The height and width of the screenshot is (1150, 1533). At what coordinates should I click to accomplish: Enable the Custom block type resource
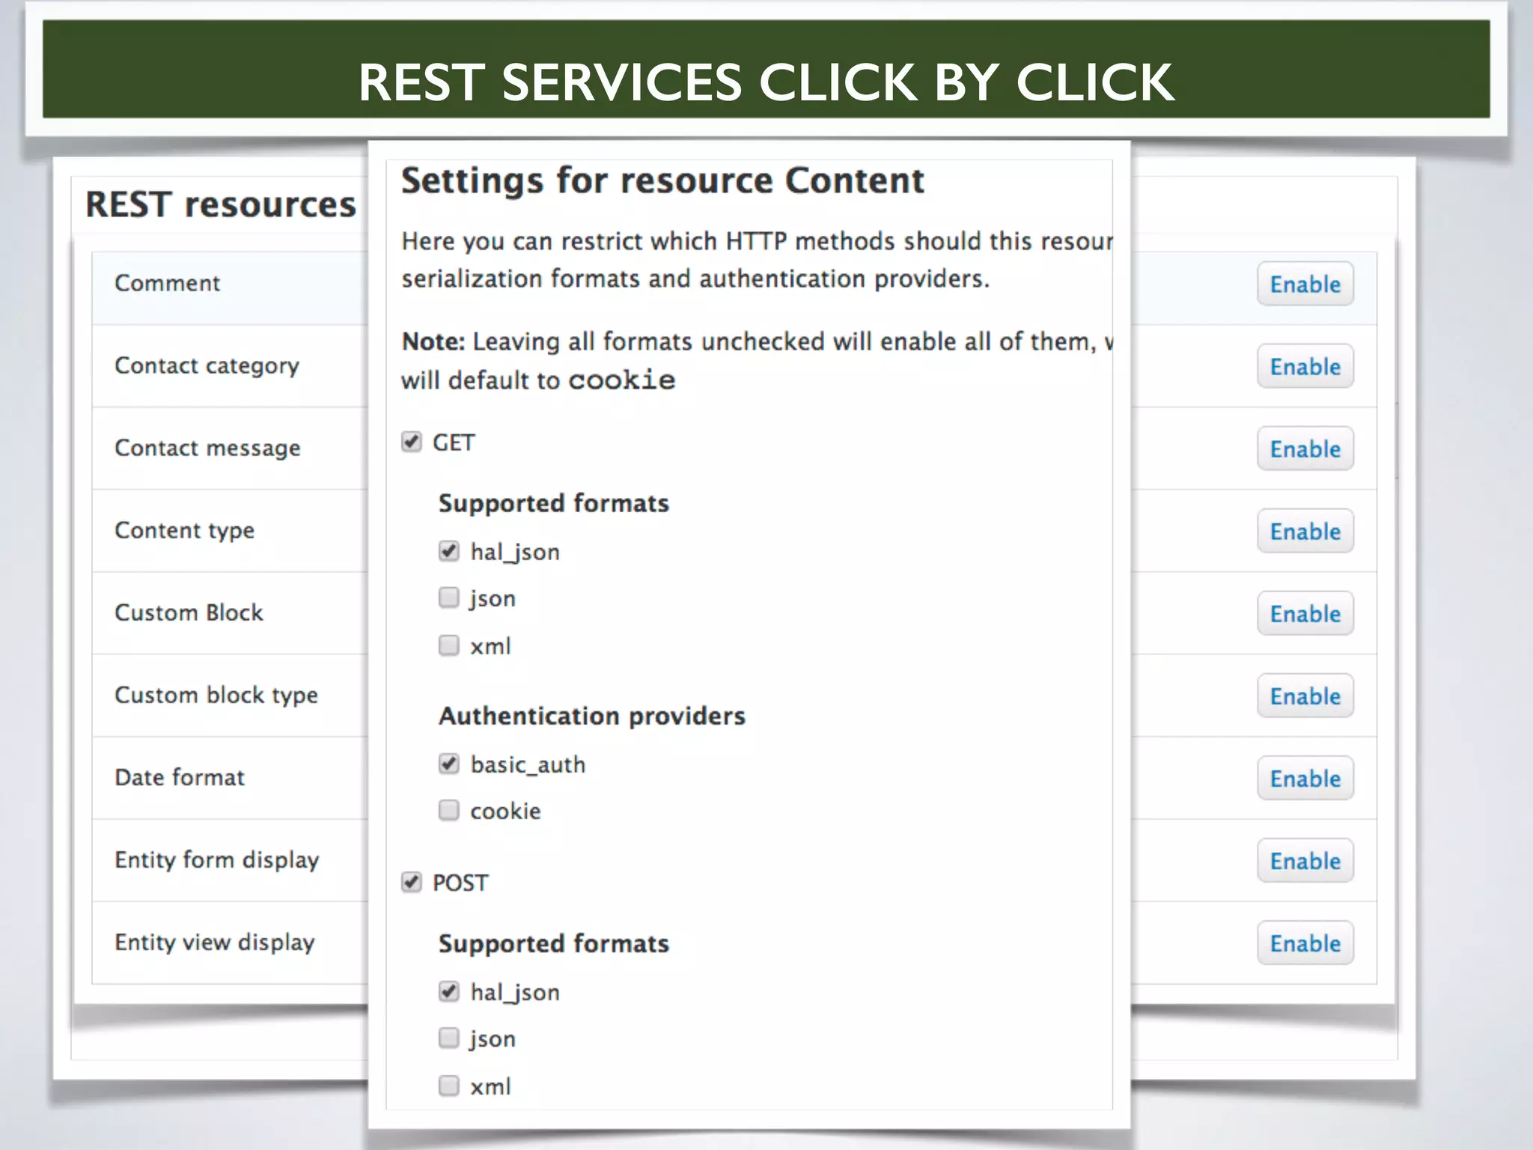[x=1305, y=696]
